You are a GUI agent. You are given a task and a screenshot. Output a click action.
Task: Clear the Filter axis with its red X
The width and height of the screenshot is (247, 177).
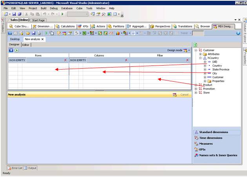187,60
